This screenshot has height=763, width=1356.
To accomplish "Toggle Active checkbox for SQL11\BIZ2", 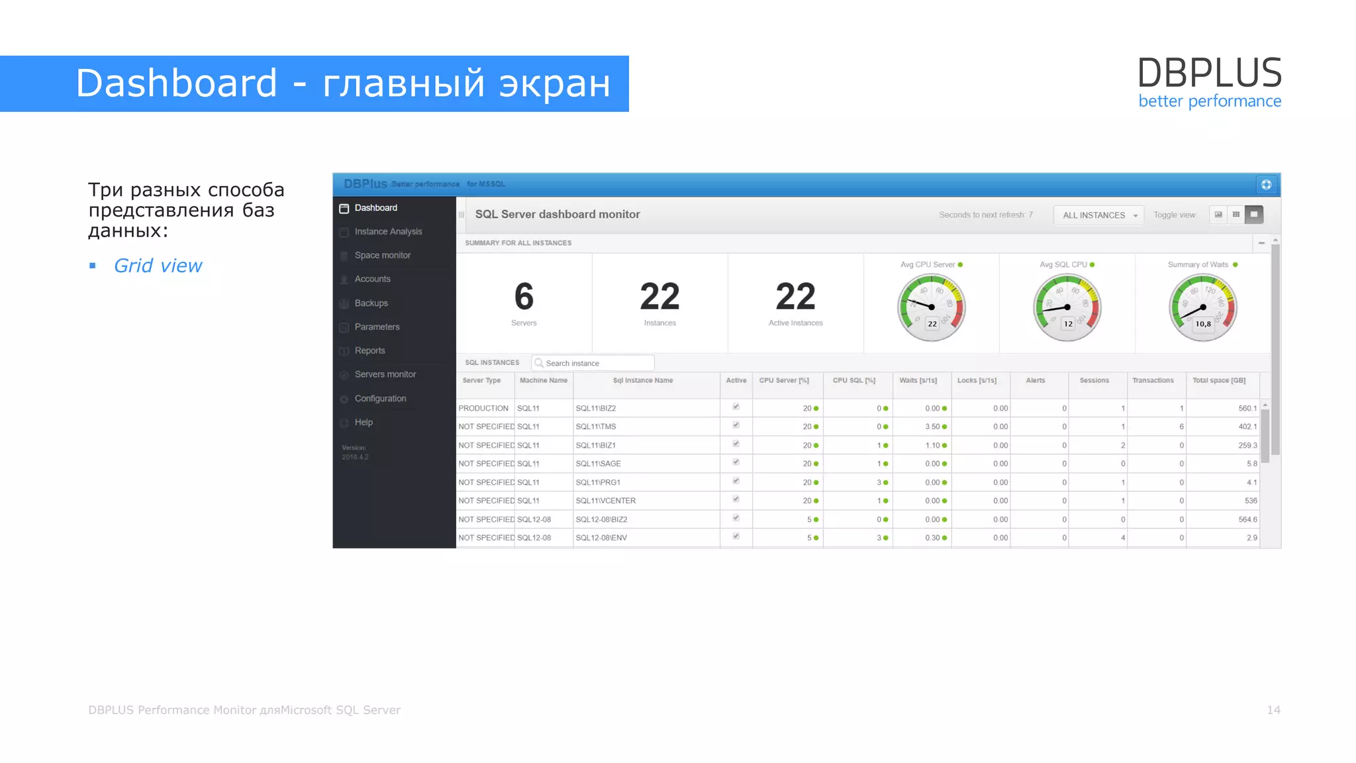I will [x=736, y=407].
